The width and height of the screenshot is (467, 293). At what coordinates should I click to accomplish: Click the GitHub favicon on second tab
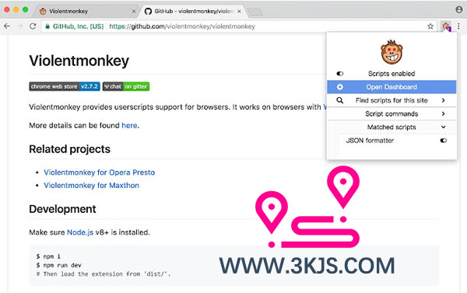pyautogui.click(x=148, y=12)
